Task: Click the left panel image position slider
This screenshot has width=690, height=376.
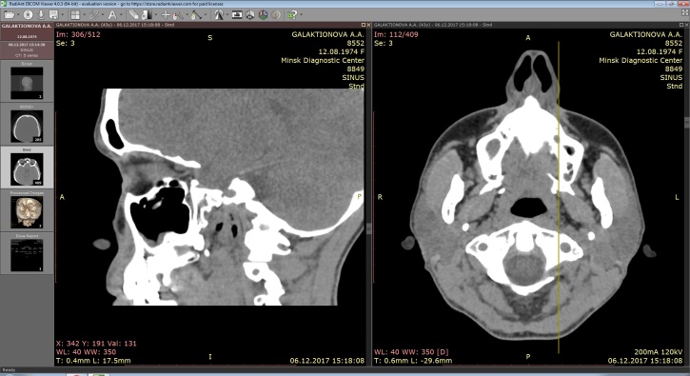Action: point(55,197)
